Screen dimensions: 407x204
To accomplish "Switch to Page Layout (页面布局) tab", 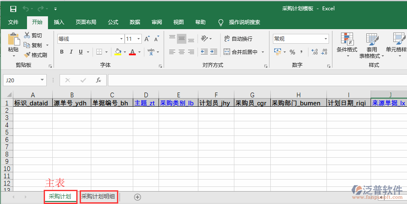I will [86, 22].
